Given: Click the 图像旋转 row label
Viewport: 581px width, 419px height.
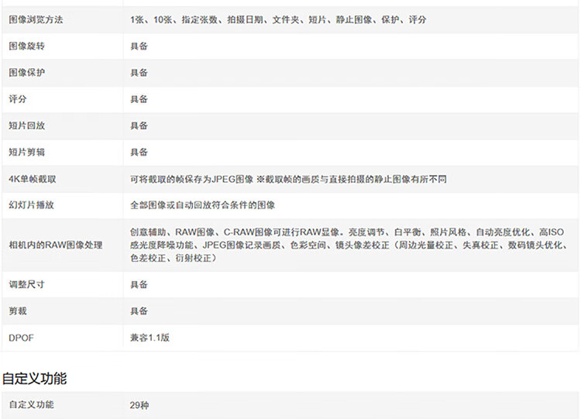Looking at the screenshot, I should (x=26, y=46).
